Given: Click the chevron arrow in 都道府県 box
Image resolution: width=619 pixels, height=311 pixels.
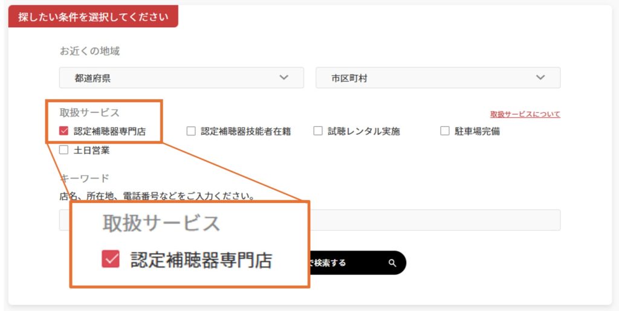Looking at the screenshot, I should [284, 78].
